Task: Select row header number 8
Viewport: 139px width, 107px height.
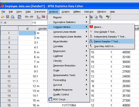Action: [x=9, y=67]
